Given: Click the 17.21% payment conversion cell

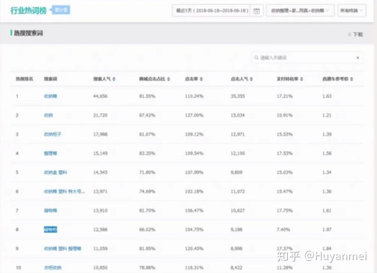Looking at the screenshot, I should pyautogui.click(x=285, y=96).
